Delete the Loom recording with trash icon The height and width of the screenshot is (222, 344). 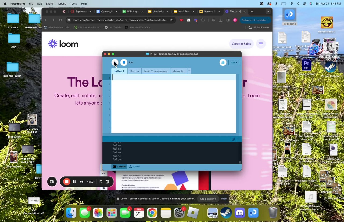(x=107, y=182)
